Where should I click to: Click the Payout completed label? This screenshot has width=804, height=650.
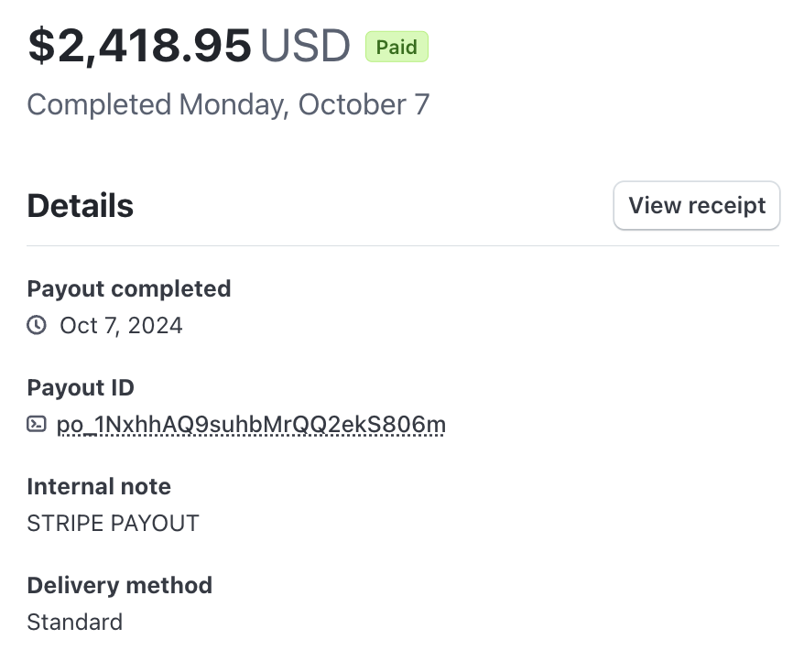tap(129, 288)
